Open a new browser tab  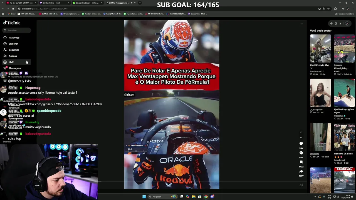(x=140, y=3)
